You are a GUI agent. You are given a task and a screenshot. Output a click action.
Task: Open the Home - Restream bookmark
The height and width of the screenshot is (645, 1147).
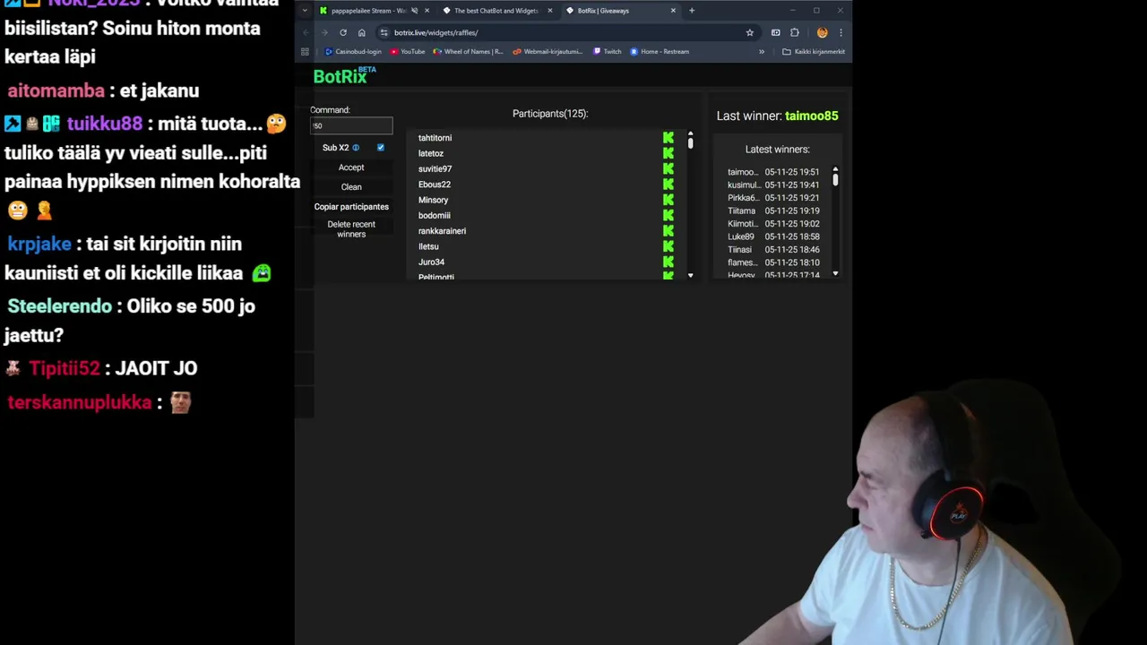660,52
